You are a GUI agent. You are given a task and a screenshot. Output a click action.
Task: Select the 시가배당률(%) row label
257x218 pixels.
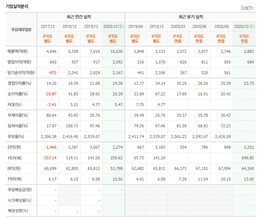click(x=19, y=200)
